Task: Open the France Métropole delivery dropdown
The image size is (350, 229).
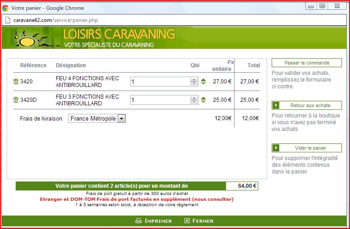Action: tap(97, 118)
